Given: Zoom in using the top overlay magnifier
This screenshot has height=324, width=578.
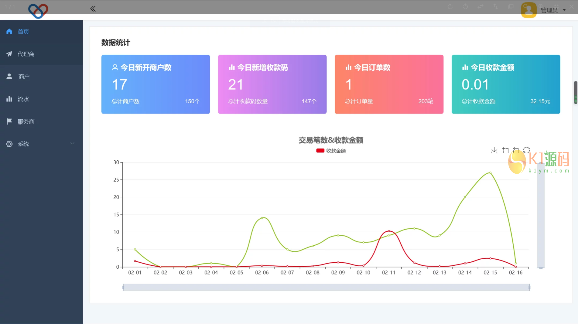Looking at the screenshot, I should click(x=541, y=6).
